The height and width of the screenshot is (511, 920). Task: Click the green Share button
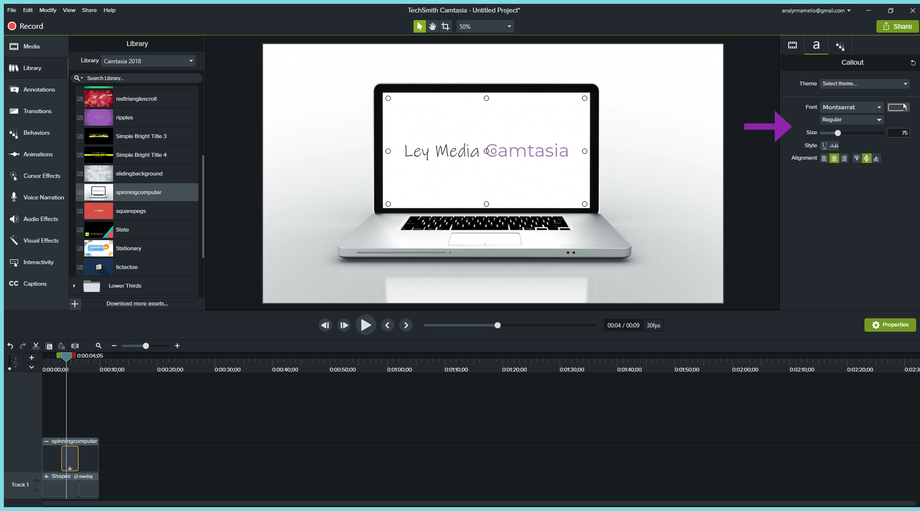pyautogui.click(x=897, y=26)
